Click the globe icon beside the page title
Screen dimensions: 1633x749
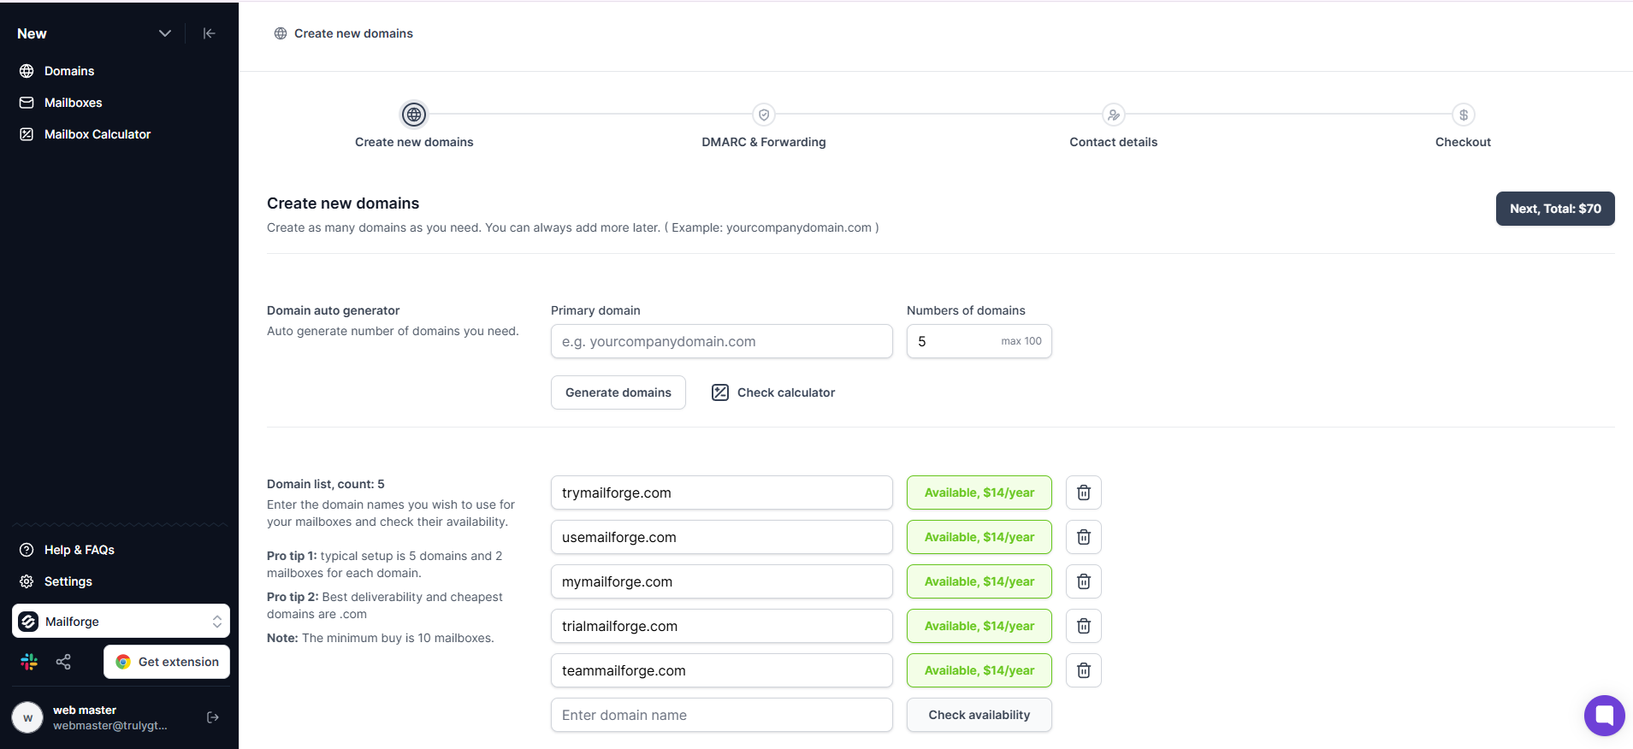coord(281,33)
